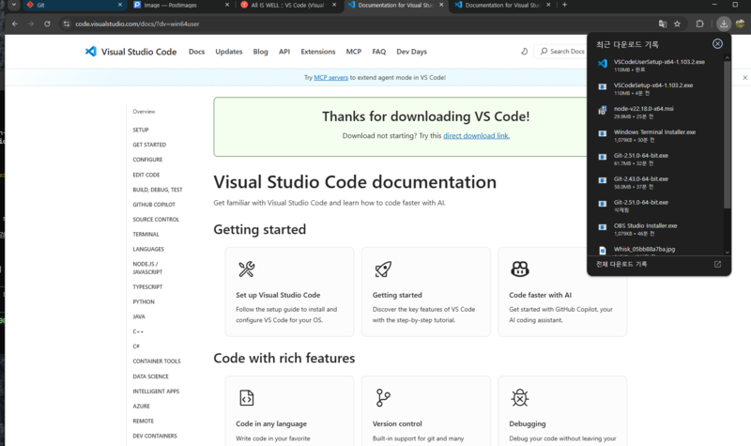751x446 pixels.
Task: Dismiss the MCP servers banner with X
Action: (744, 77)
